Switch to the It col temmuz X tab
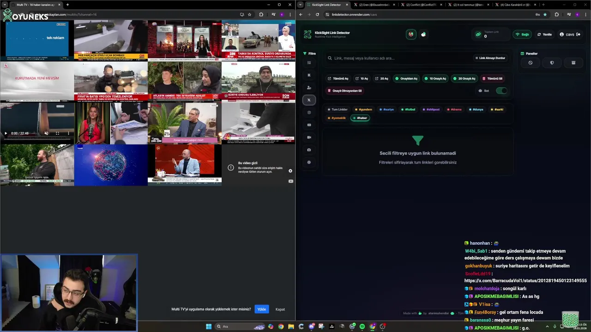The width and height of the screenshot is (591, 332). tap(469, 5)
